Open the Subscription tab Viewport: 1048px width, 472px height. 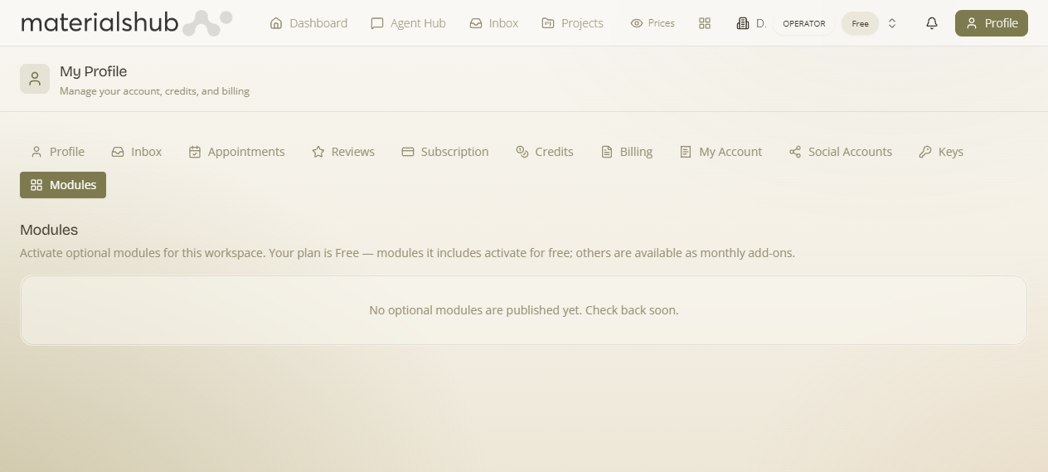pos(445,152)
